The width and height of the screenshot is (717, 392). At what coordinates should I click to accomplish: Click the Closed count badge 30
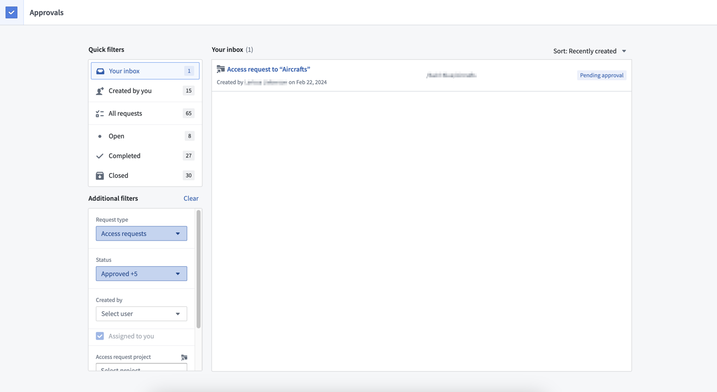tap(189, 176)
